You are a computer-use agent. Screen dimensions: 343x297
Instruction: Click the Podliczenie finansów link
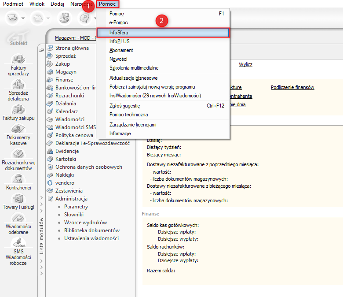(292, 87)
